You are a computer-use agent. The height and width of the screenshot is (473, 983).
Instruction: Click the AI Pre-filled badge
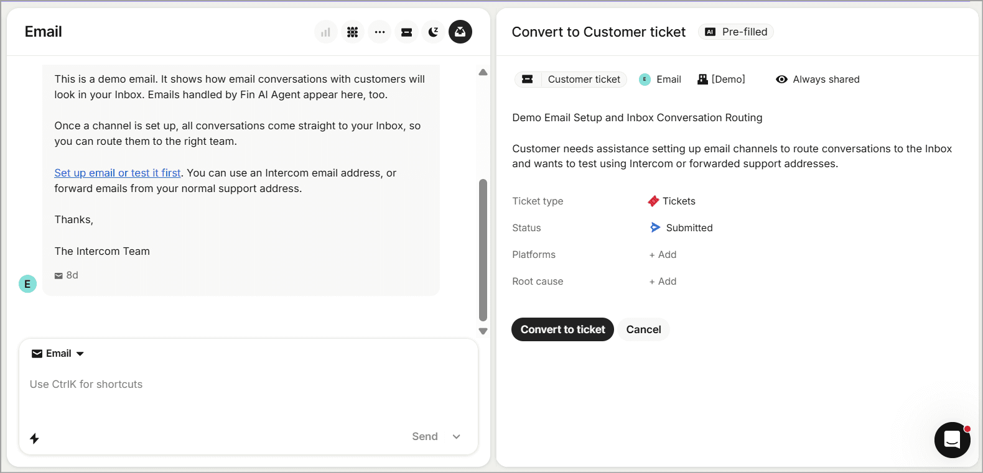(736, 32)
